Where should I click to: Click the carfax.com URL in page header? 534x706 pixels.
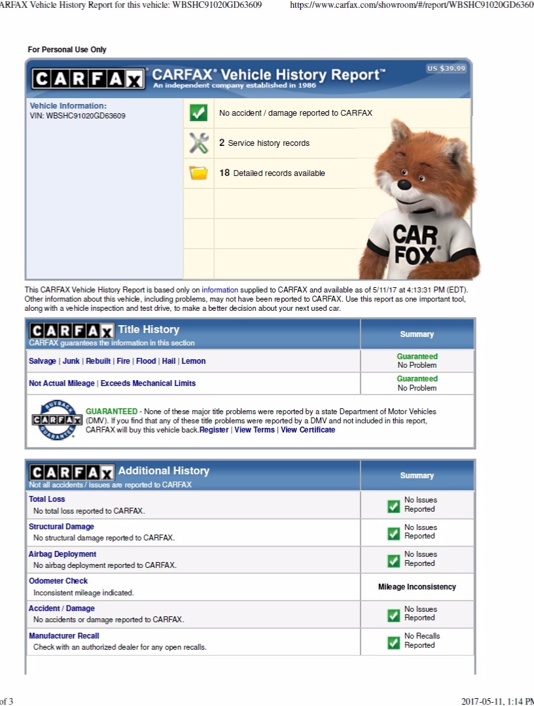pos(412,5)
